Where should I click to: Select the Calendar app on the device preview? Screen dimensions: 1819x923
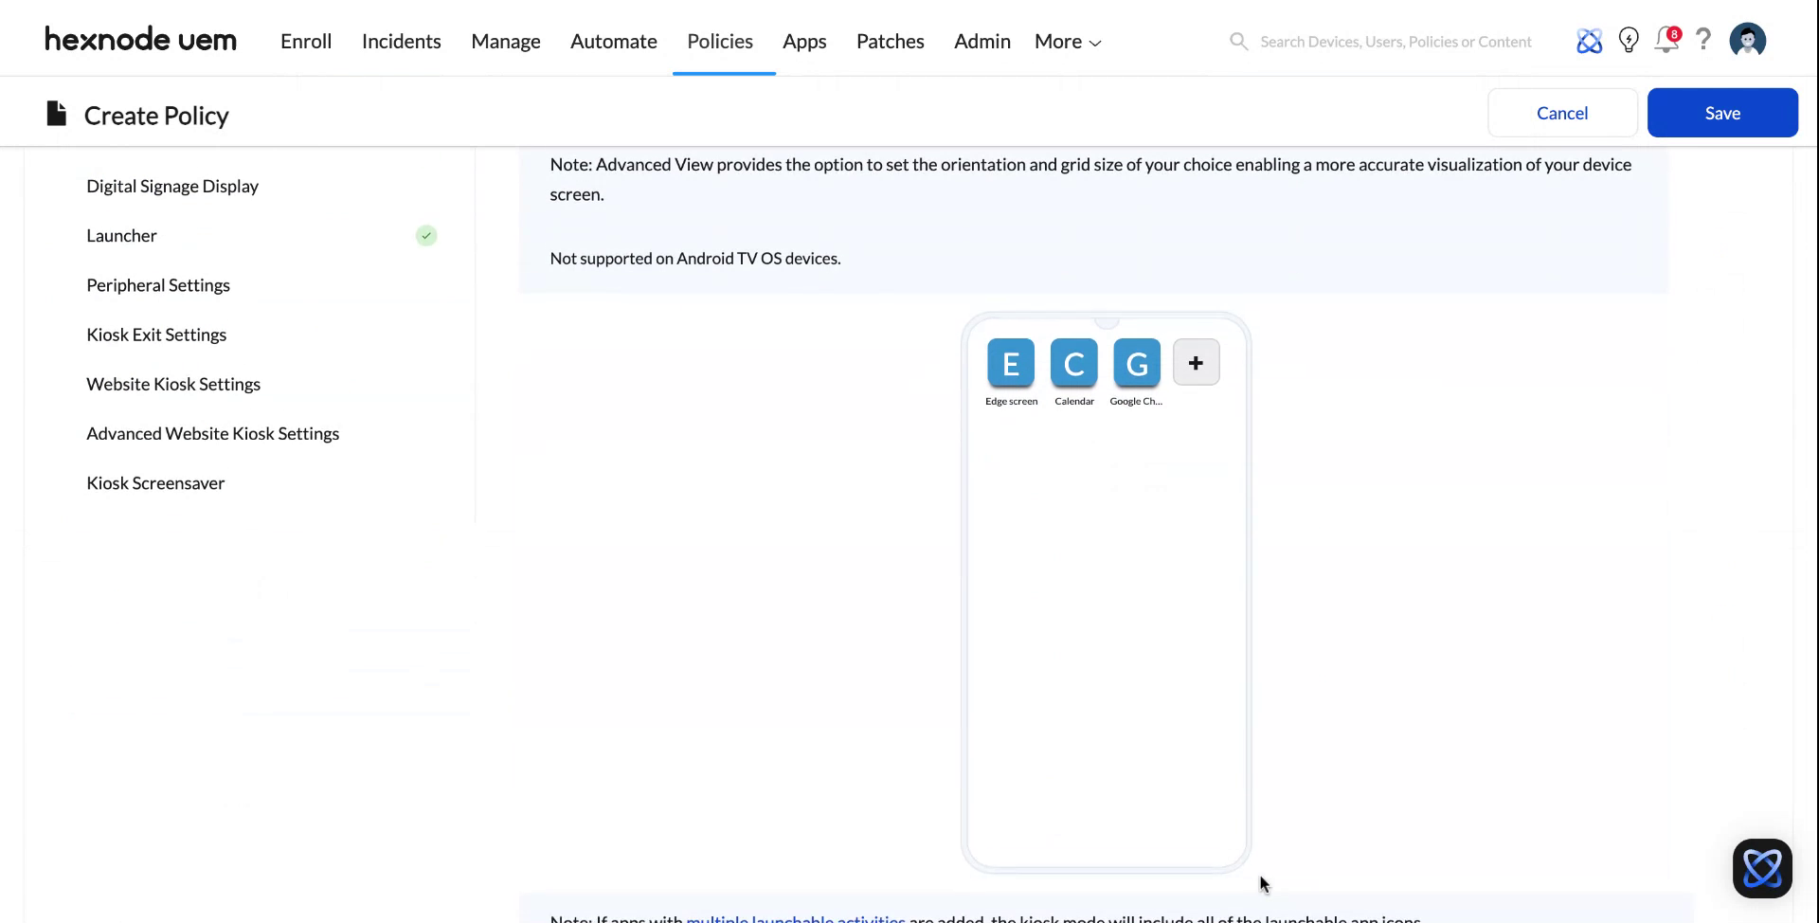[x=1073, y=362]
